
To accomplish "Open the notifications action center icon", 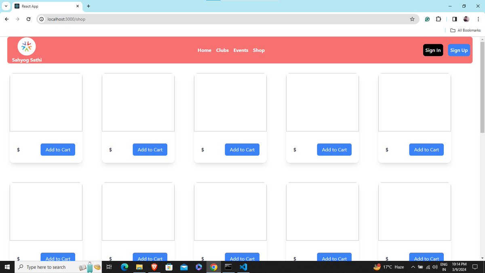I will 475,267.
